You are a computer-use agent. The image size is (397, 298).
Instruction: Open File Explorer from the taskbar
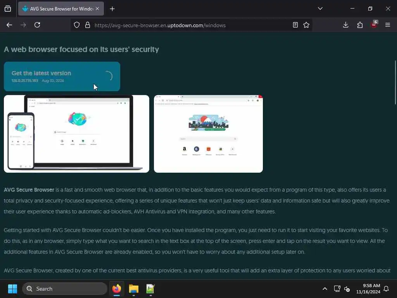click(134, 289)
